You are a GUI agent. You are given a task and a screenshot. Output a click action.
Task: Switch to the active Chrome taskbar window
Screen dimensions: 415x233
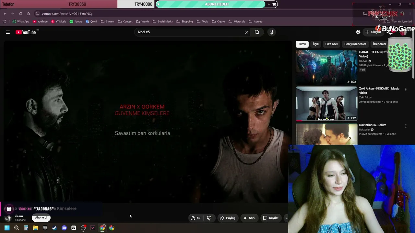pos(102,228)
